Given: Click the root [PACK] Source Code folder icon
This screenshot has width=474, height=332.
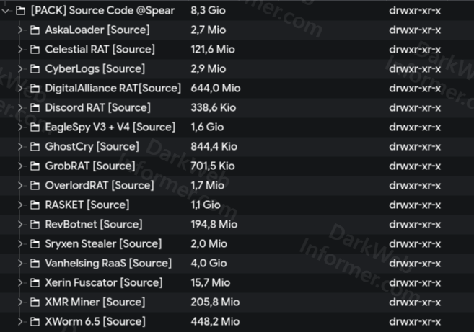Looking at the screenshot, I should click(20, 11).
